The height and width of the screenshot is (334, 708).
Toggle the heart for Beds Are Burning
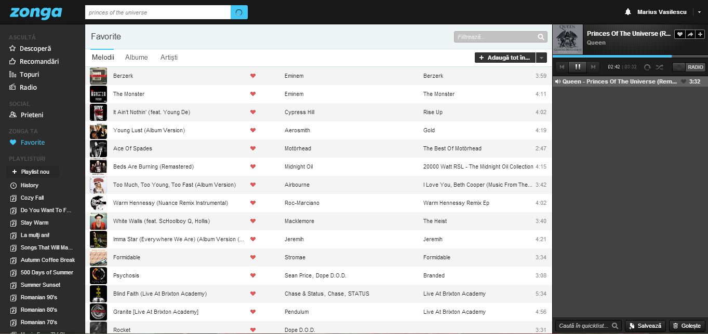pyautogui.click(x=253, y=166)
